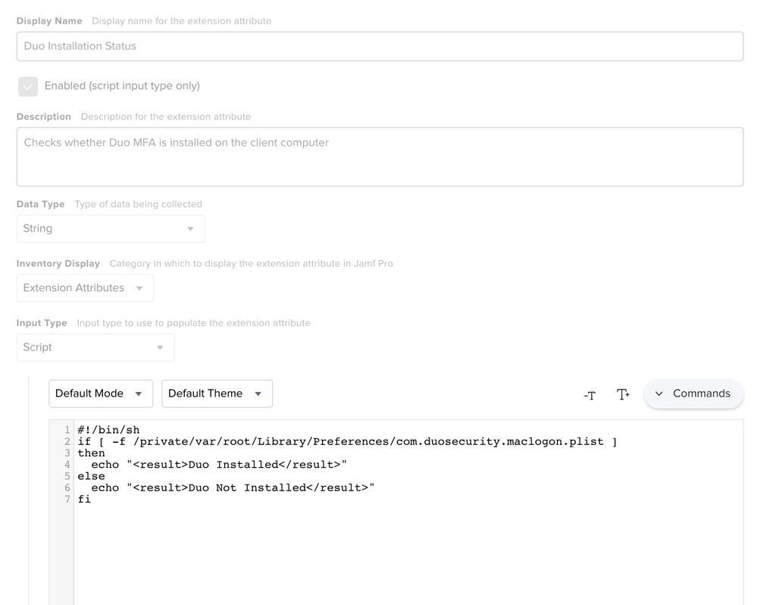Click the Commands chevron icon
Image resolution: width=757 pixels, height=605 pixels.
[x=659, y=394]
